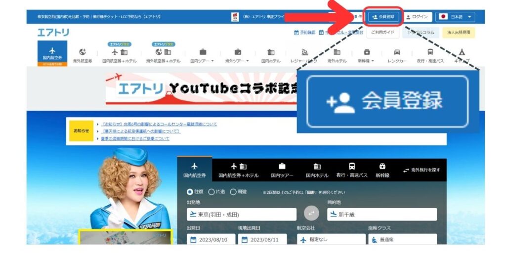This screenshot has height=266, width=506.
Task: Select the 周遊 radio button
Action: coord(233,192)
